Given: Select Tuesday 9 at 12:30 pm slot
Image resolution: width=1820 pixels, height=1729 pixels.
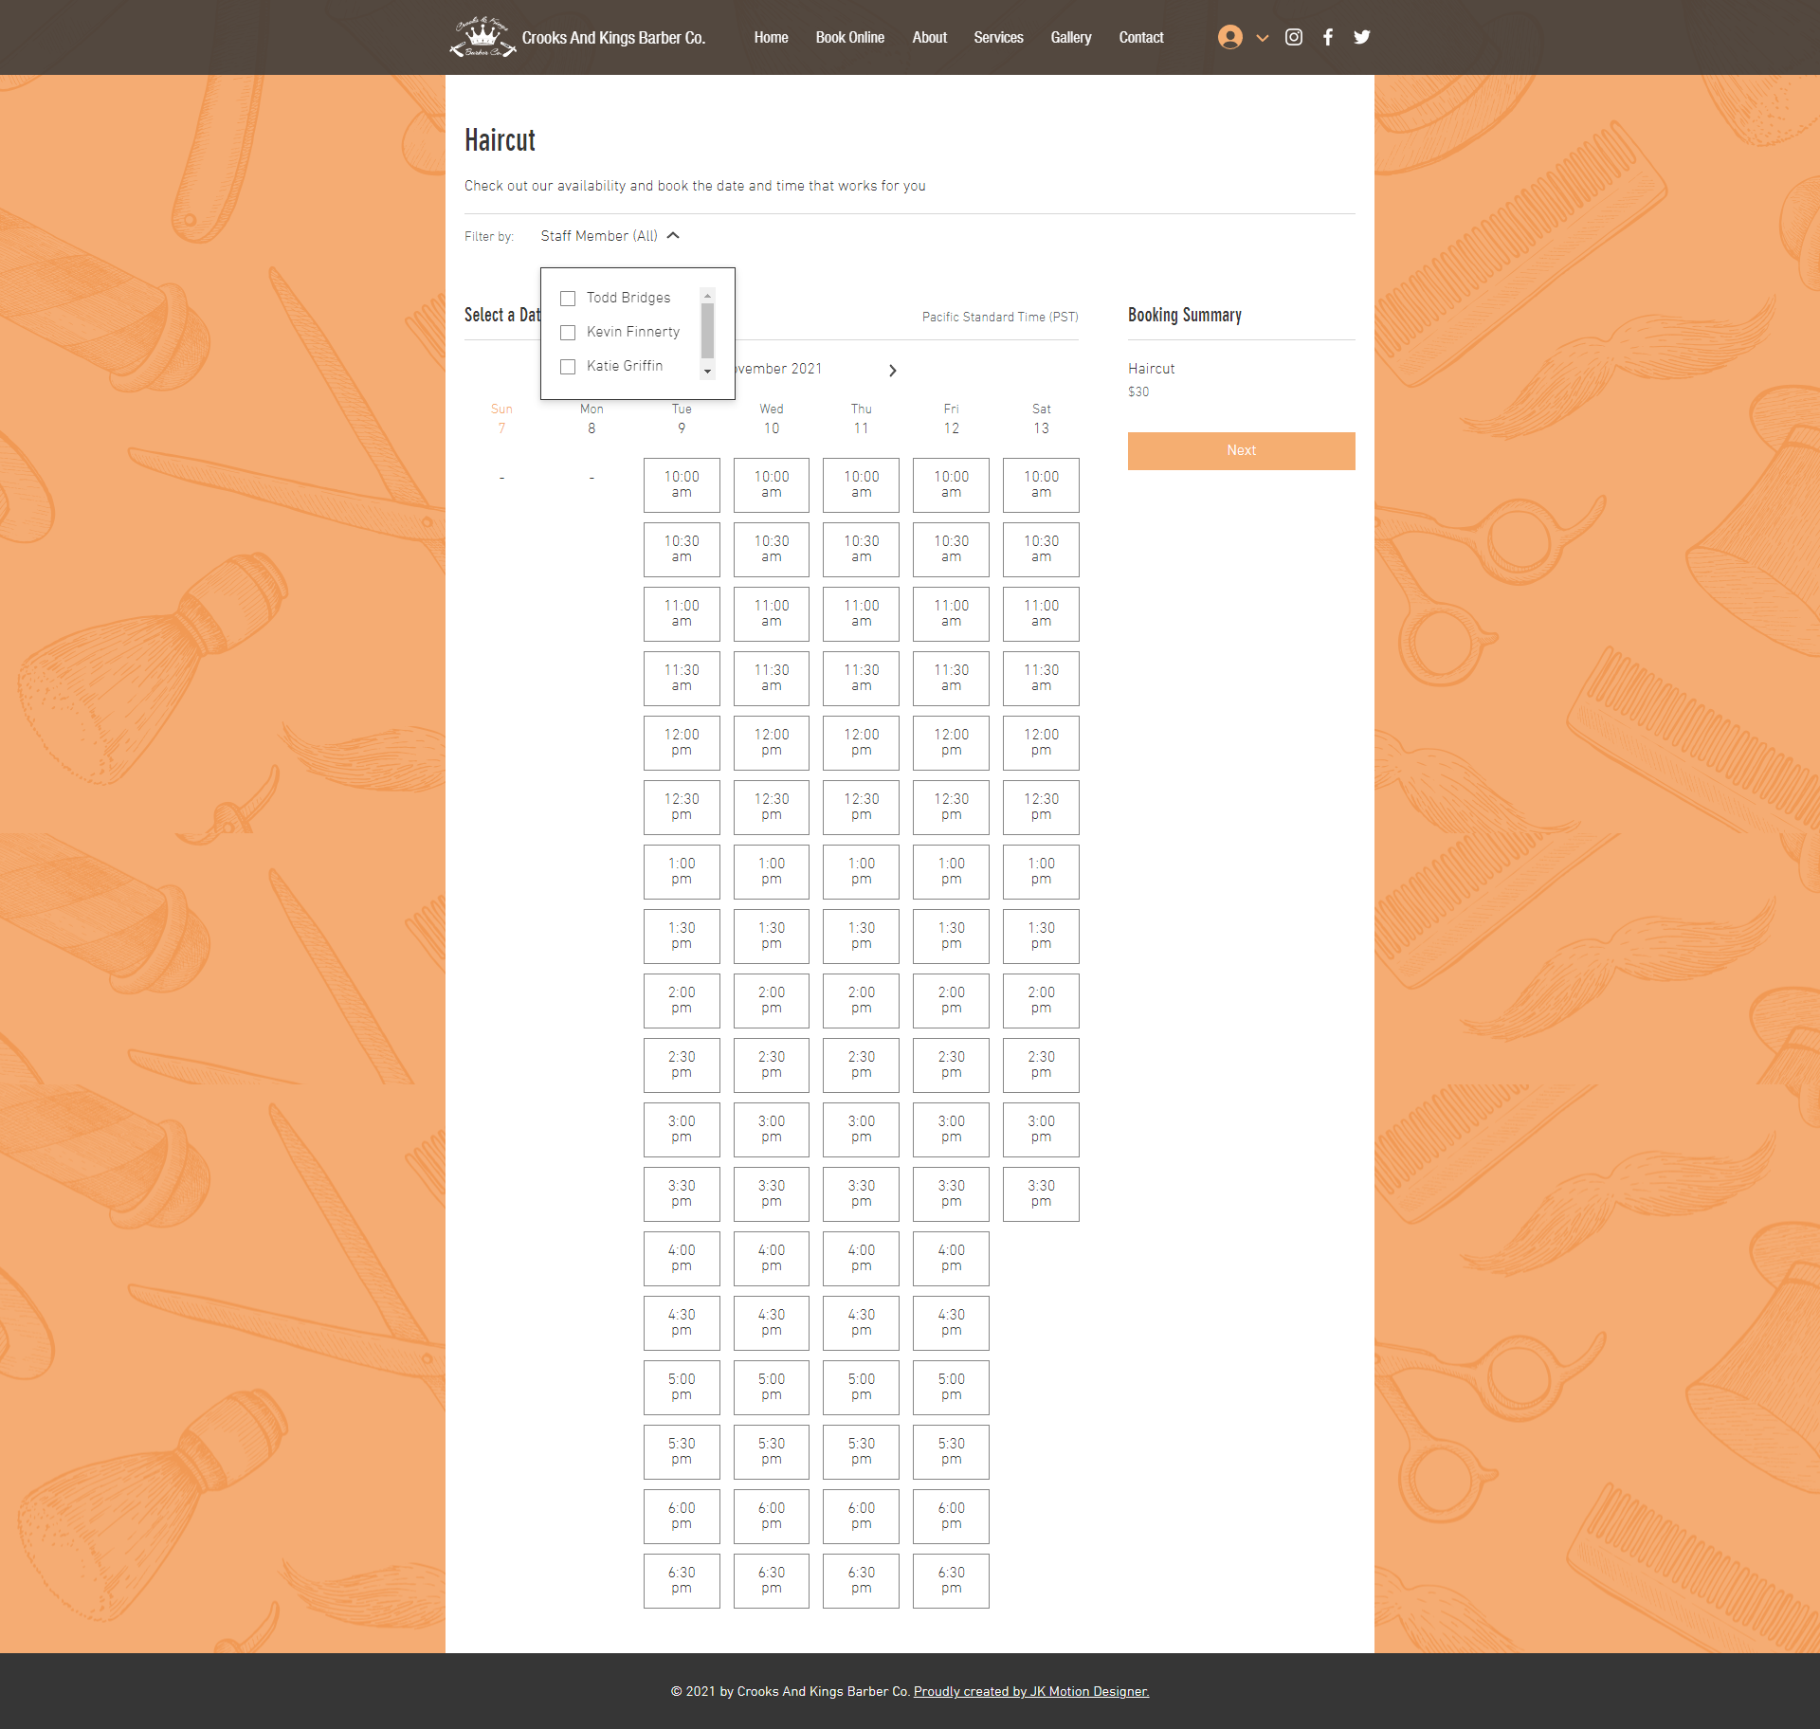Looking at the screenshot, I should 682,808.
